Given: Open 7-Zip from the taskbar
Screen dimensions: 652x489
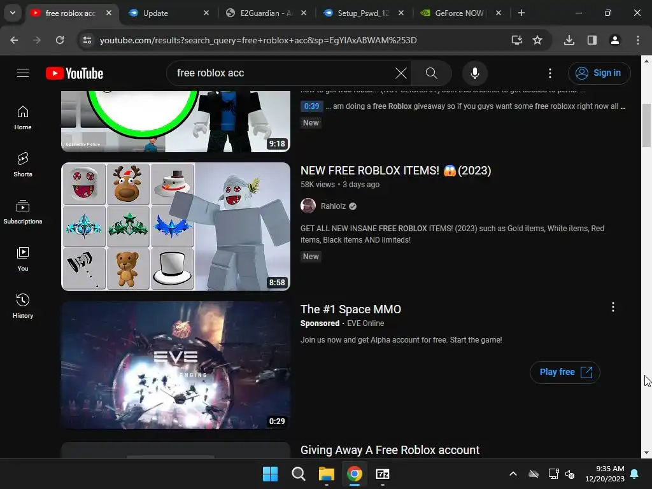Looking at the screenshot, I should tap(383, 474).
